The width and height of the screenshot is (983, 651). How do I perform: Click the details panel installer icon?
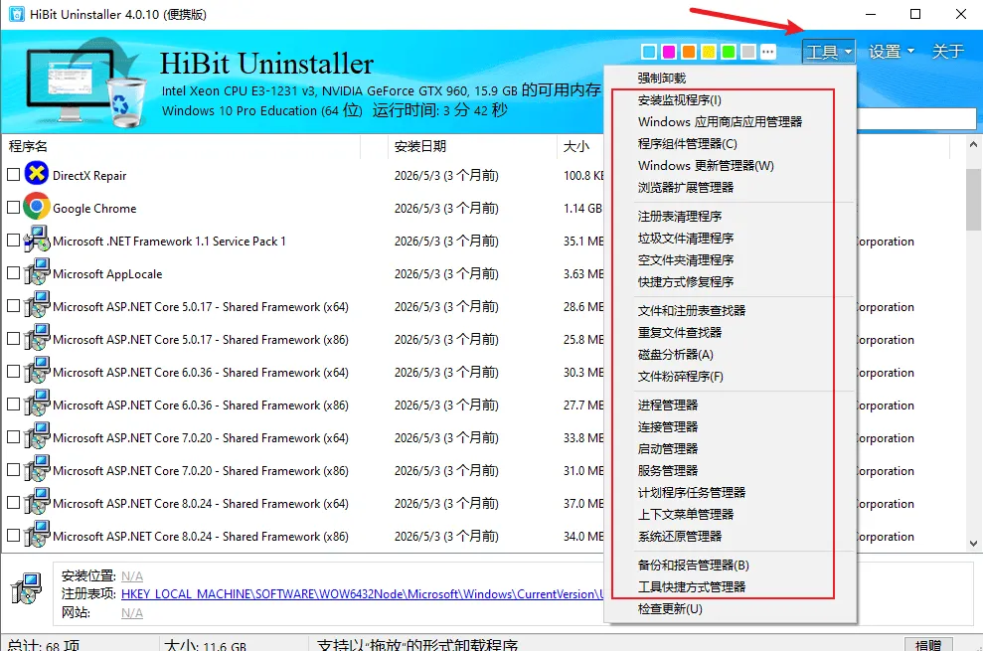point(26,588)
